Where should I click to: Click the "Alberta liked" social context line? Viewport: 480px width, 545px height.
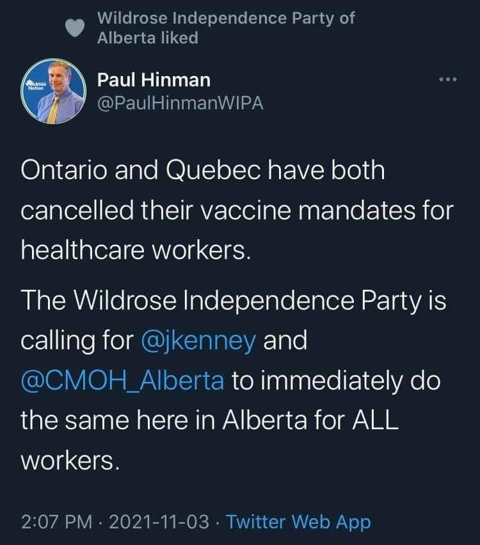point(147,38)
